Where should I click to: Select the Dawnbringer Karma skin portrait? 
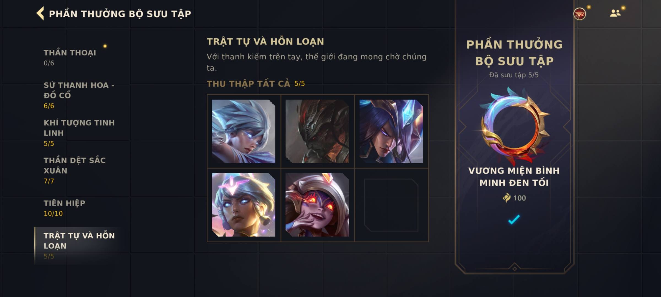point(243,205)
